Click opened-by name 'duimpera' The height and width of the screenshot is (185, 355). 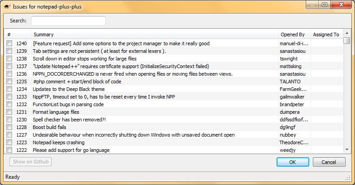290,112
